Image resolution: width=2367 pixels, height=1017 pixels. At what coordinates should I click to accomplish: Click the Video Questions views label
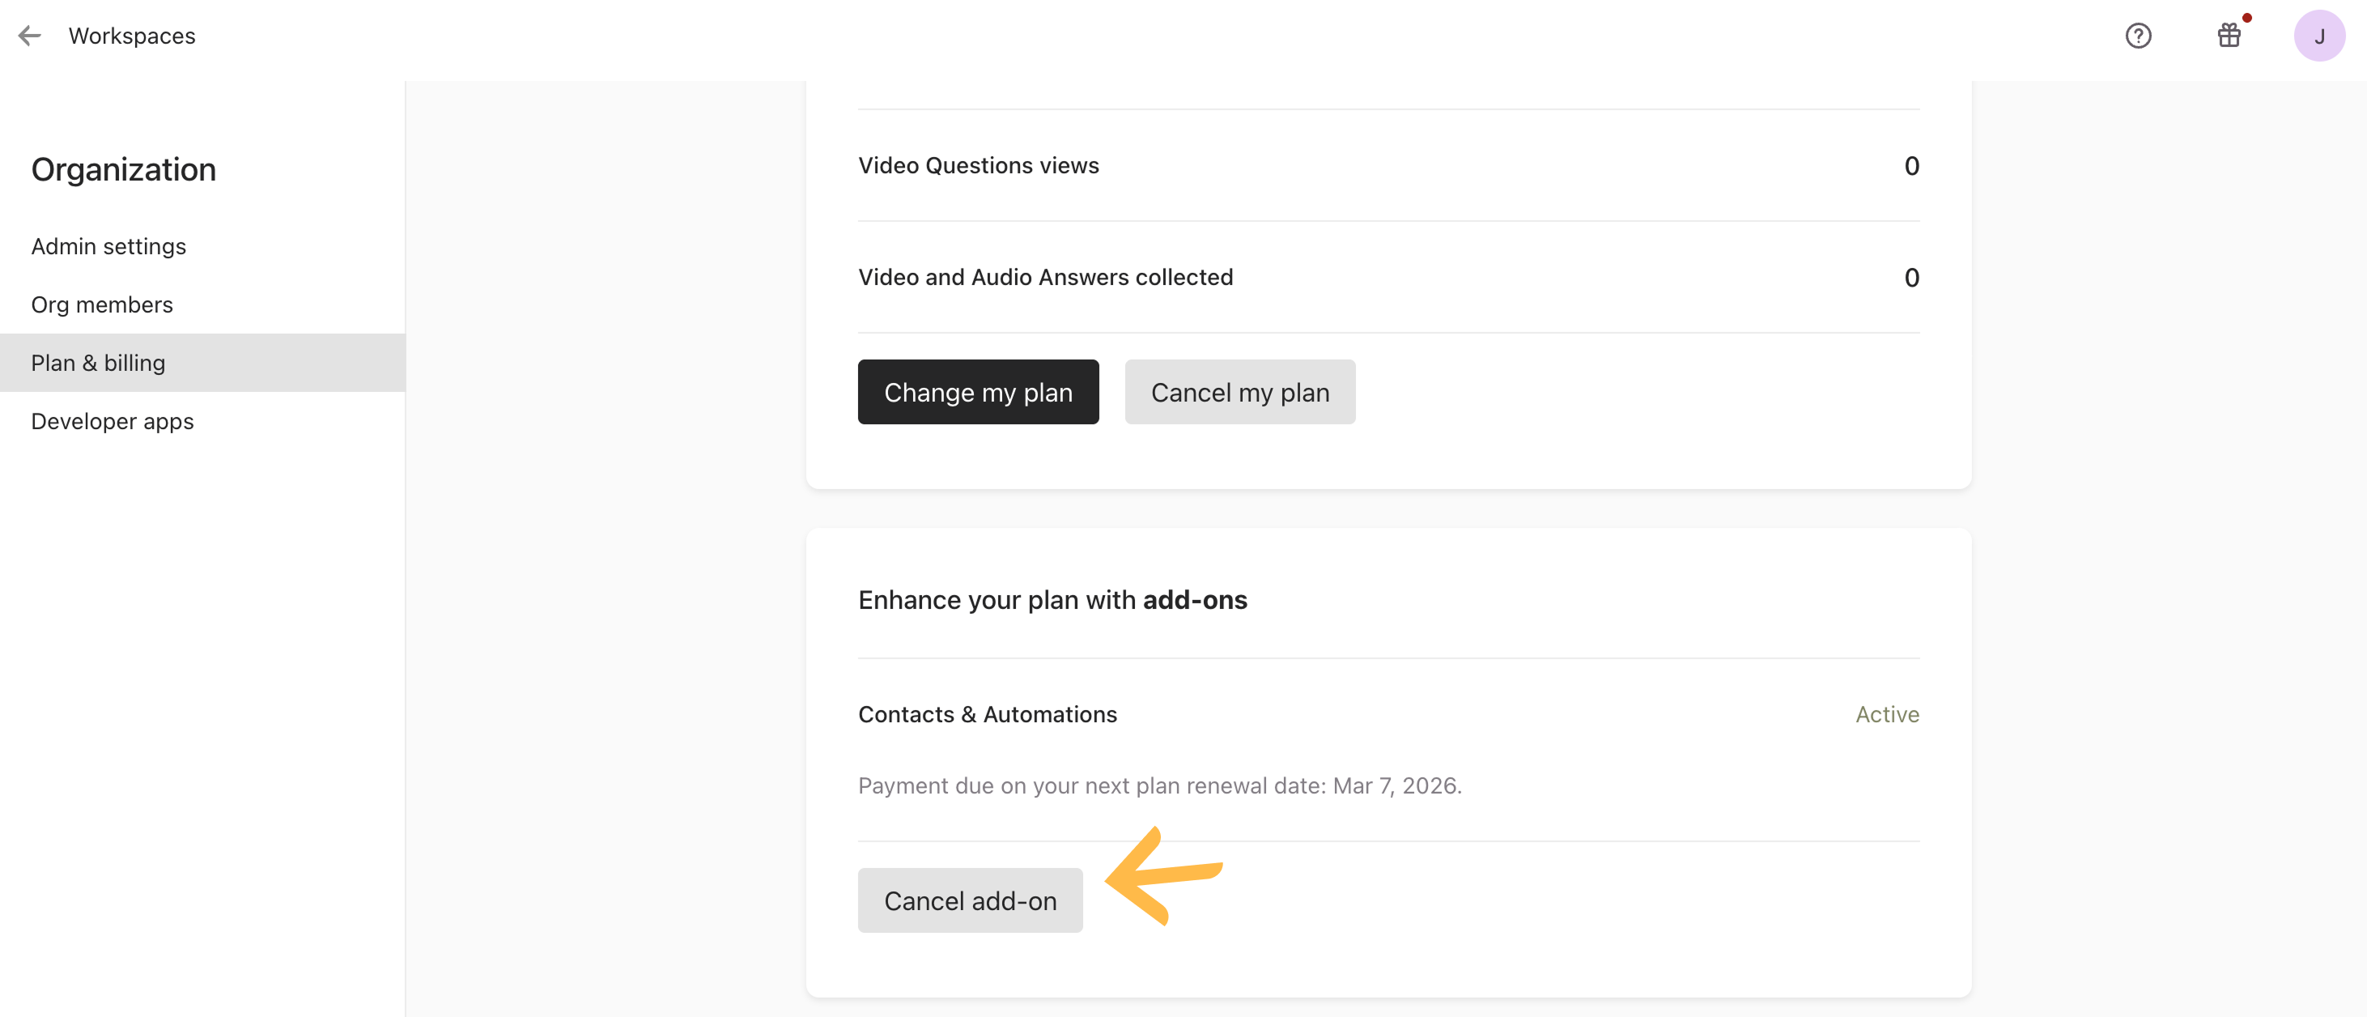click(978, 165)
